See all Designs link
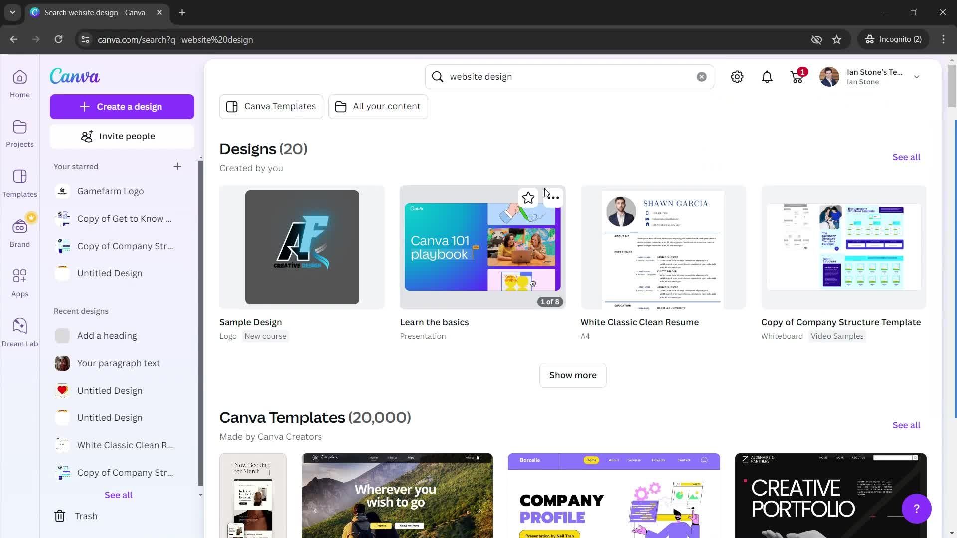 (906, 157)
